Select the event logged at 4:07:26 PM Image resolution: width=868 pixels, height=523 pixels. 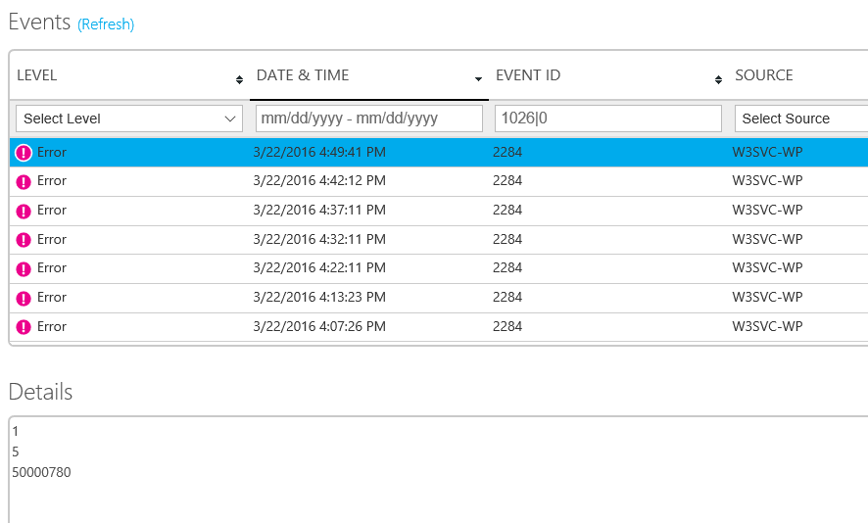tap(318, 327)
